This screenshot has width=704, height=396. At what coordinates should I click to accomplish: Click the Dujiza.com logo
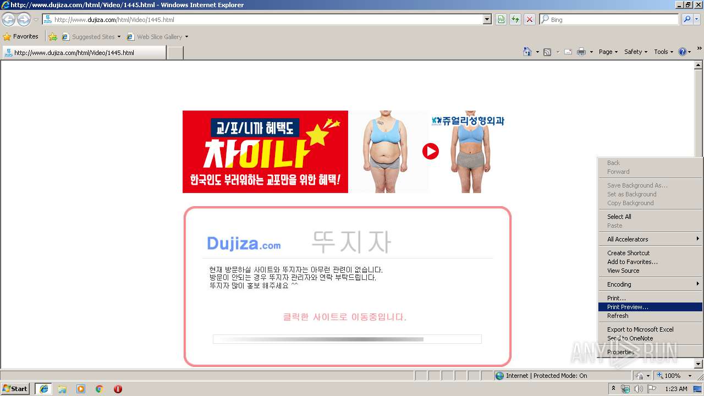click(244, 244)
